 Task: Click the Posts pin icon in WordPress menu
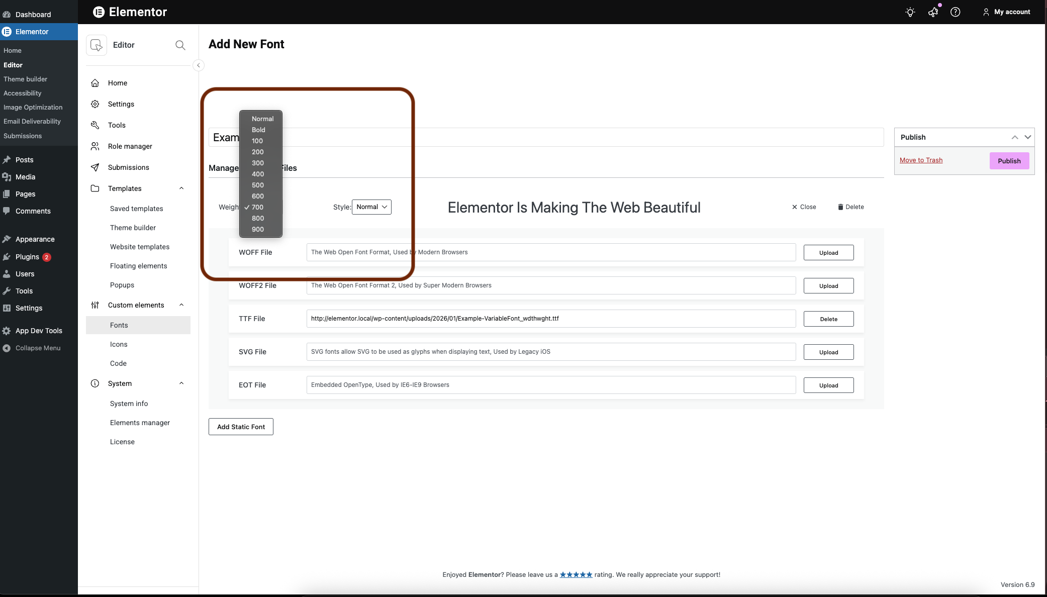click(7, 160)
